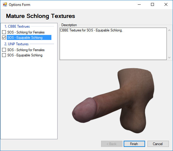Click the 2. UNP Textures group header

click(16, 44)
